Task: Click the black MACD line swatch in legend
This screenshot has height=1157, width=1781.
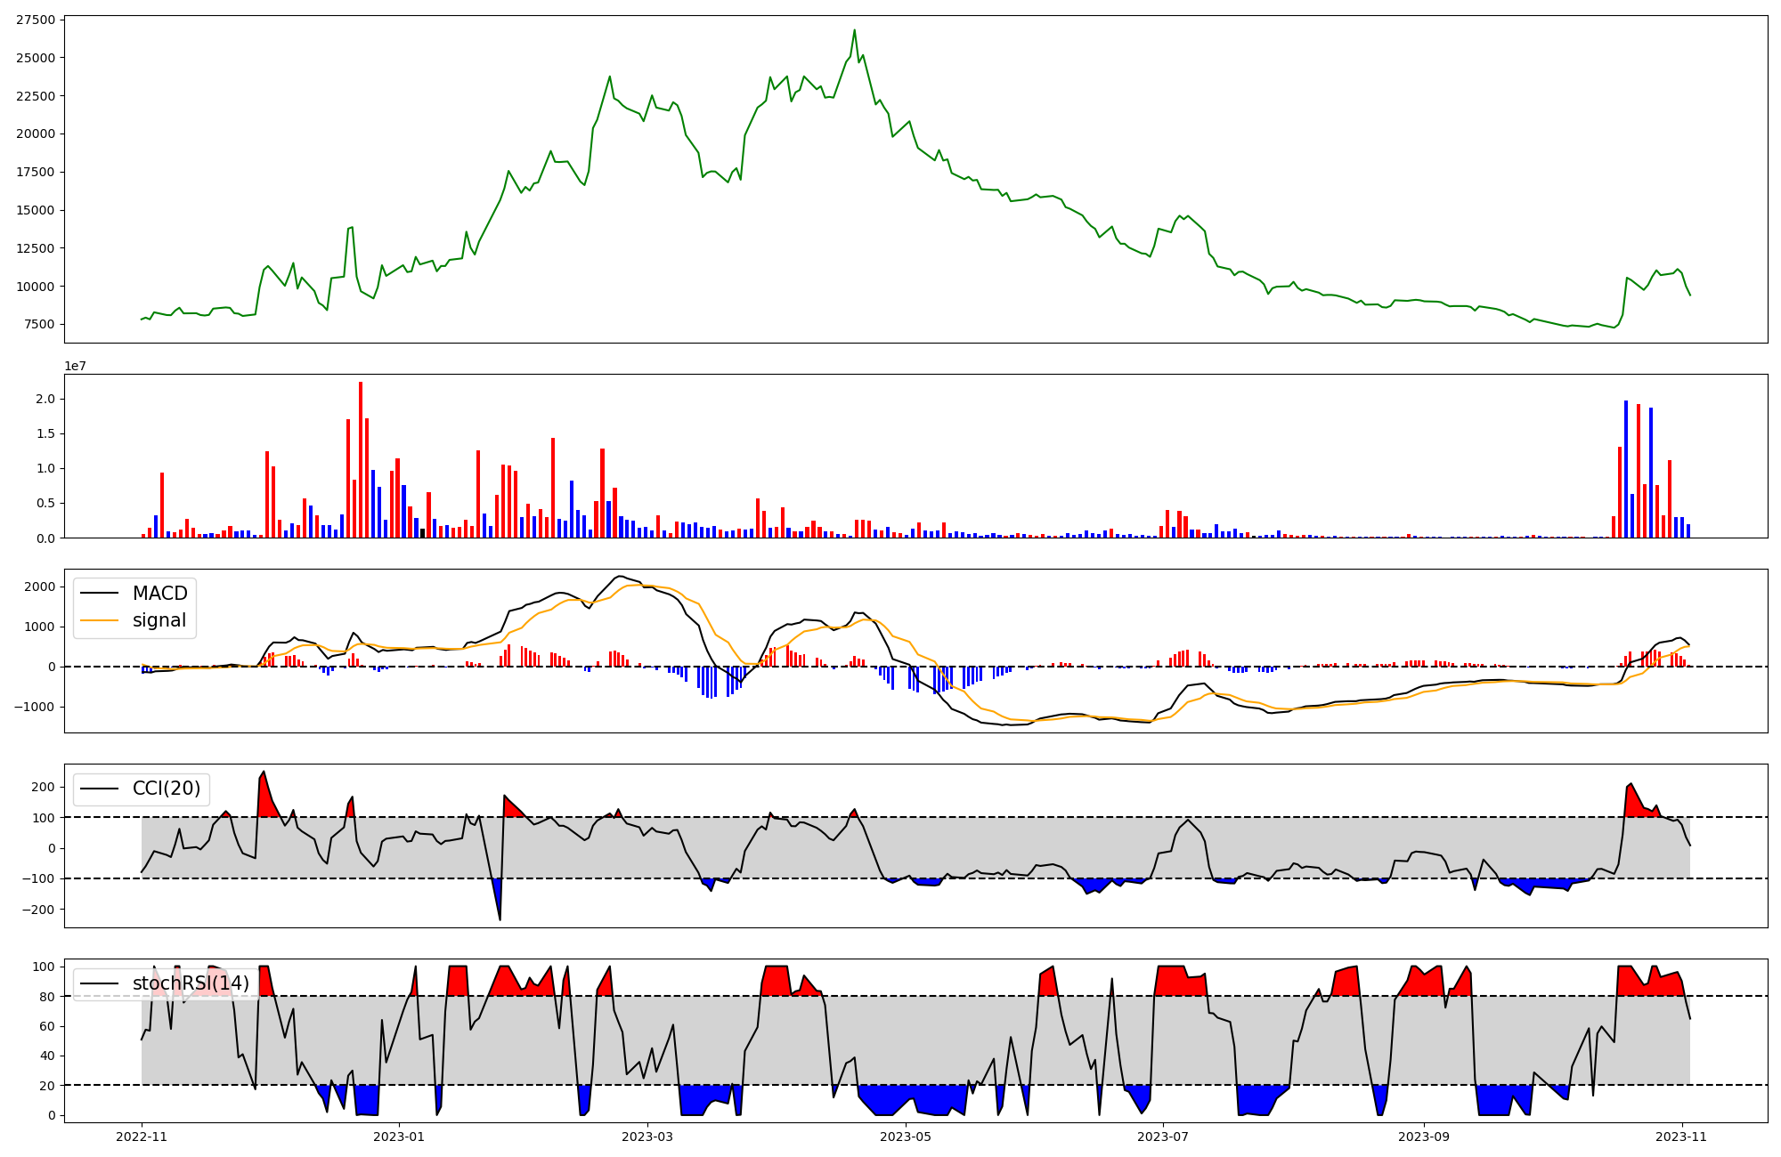Action: point(100,594)
